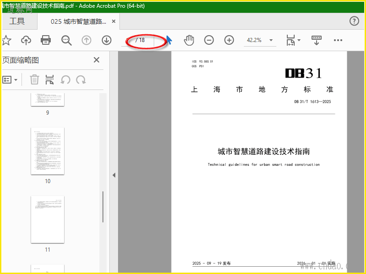The height and width of the screenshot is (274, 366).
Task: Open thumbnail options menu icon
Action: point(10,79)
